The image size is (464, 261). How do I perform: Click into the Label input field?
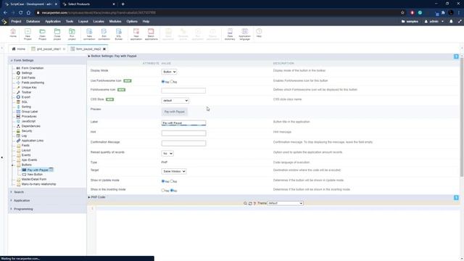[183, 123]
